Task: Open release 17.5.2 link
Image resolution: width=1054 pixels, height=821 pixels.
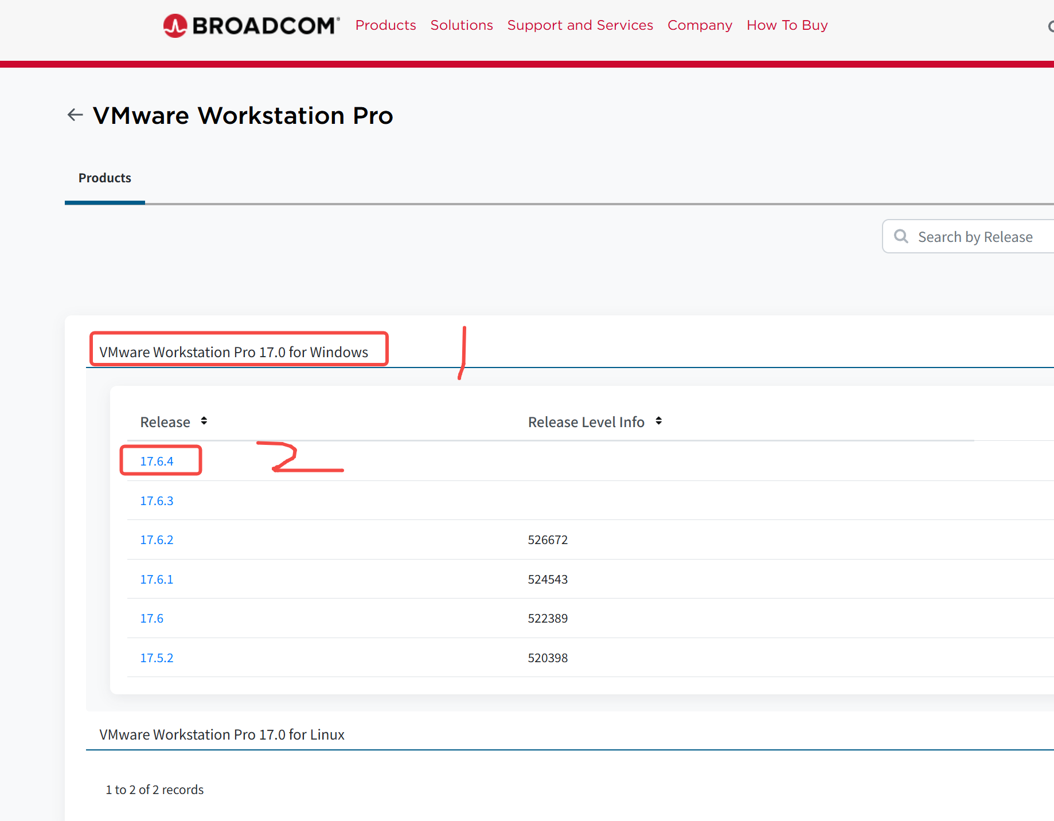Action: (x=157, y=658)
